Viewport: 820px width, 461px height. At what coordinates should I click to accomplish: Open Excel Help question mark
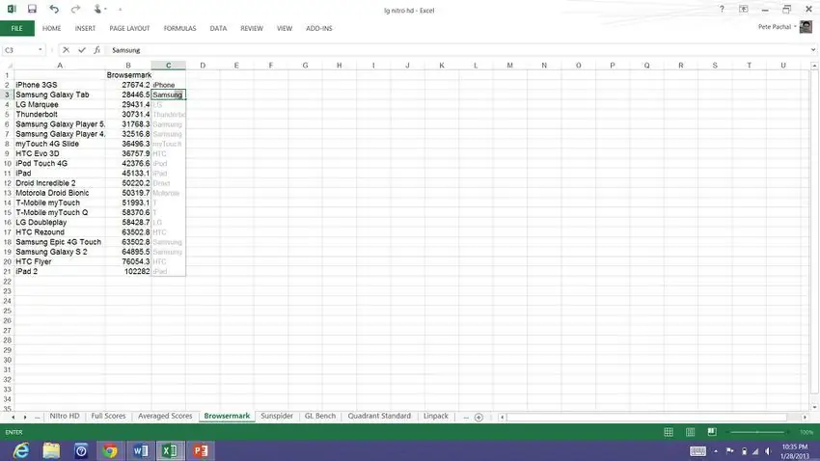tap(722, 9)
